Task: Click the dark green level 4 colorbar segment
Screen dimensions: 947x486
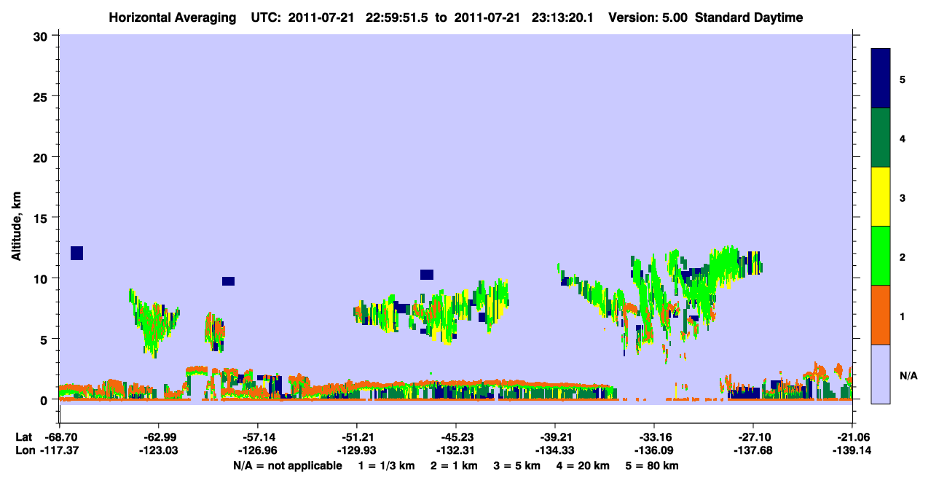Action: pos(881,138)
